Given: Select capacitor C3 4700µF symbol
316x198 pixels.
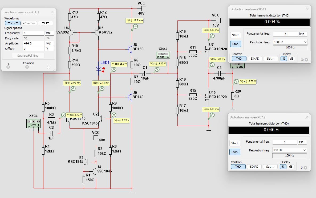Looking at the screenshot, I should click(x=220, y=73).
